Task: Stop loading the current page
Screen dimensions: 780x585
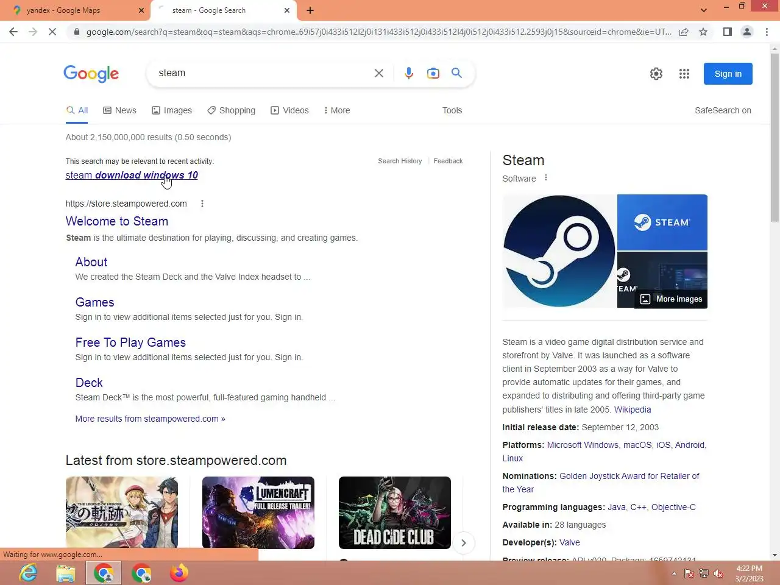Action: pos(52,32)
